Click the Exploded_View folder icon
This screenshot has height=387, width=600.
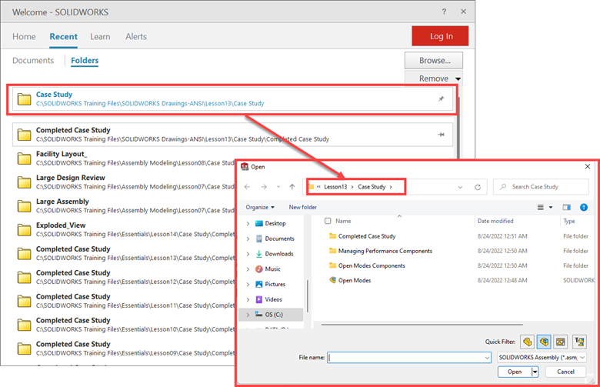(x=24, y=230)
